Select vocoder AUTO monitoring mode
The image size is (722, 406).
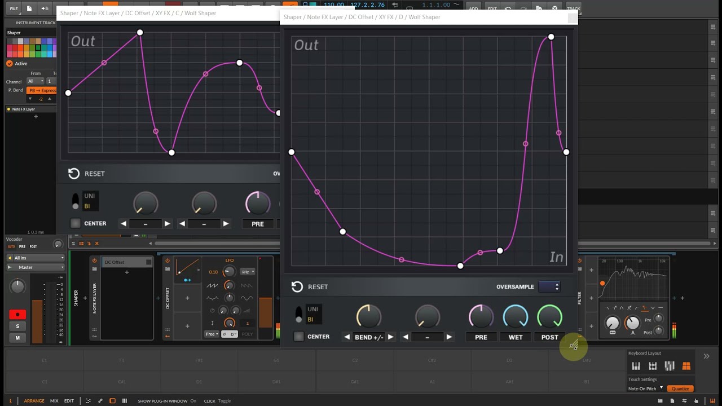point(11,246)
